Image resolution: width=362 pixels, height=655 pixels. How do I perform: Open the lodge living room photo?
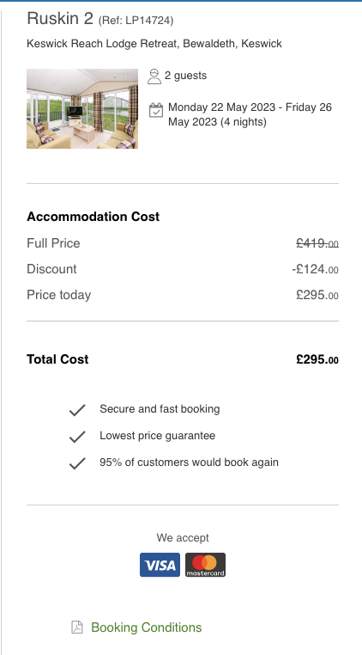[82, 108]
